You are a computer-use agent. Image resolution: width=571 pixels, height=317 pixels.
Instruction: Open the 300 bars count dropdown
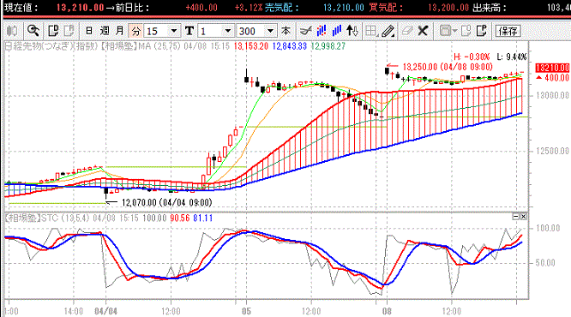pos(270,31)
